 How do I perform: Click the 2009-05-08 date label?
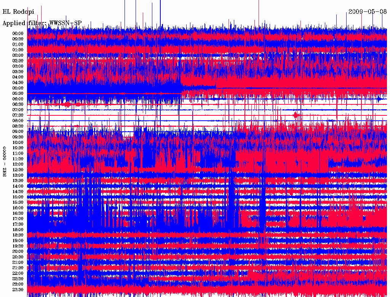tap(368, 12)
